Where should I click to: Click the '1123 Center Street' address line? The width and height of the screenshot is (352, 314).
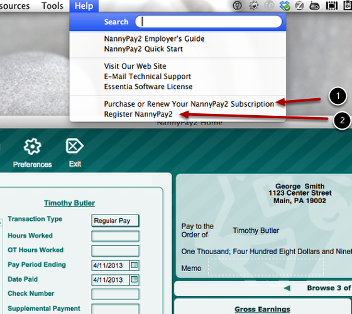pos(300,193)
